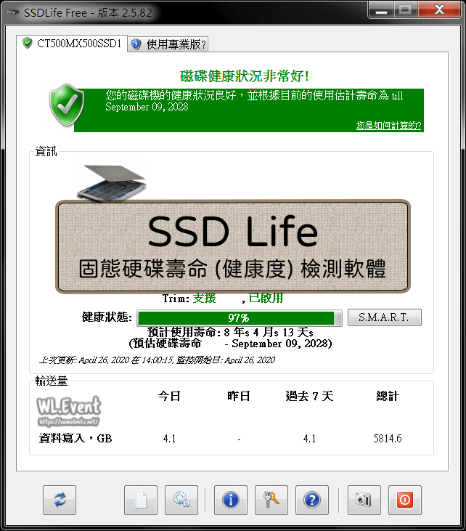Click the green shield checkmark icon
The height and width of the screenshot is (531, 466).
tap(67, 105)
